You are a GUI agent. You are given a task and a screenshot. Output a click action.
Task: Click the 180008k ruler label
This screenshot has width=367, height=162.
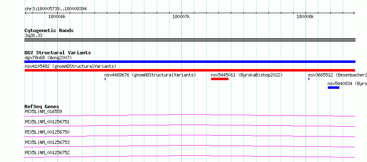click(x=305, y=17)
